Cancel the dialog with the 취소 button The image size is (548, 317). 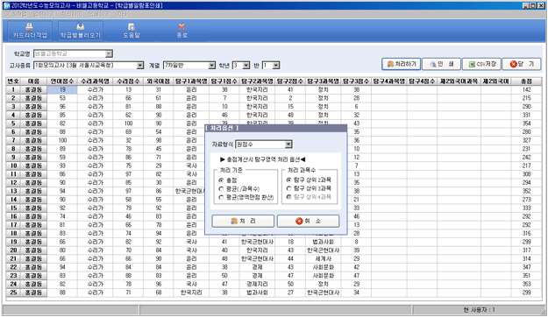coord(308,221)
